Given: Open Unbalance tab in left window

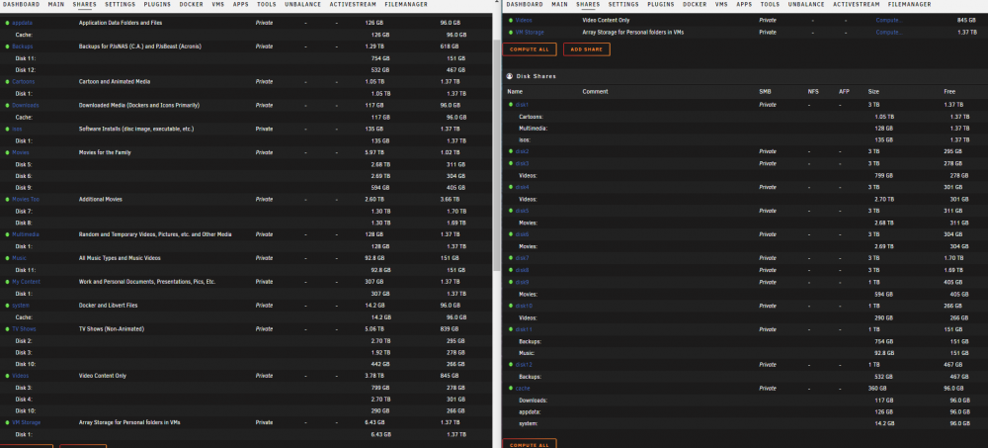Looking at the screenshot, I should tap(302, 4).
